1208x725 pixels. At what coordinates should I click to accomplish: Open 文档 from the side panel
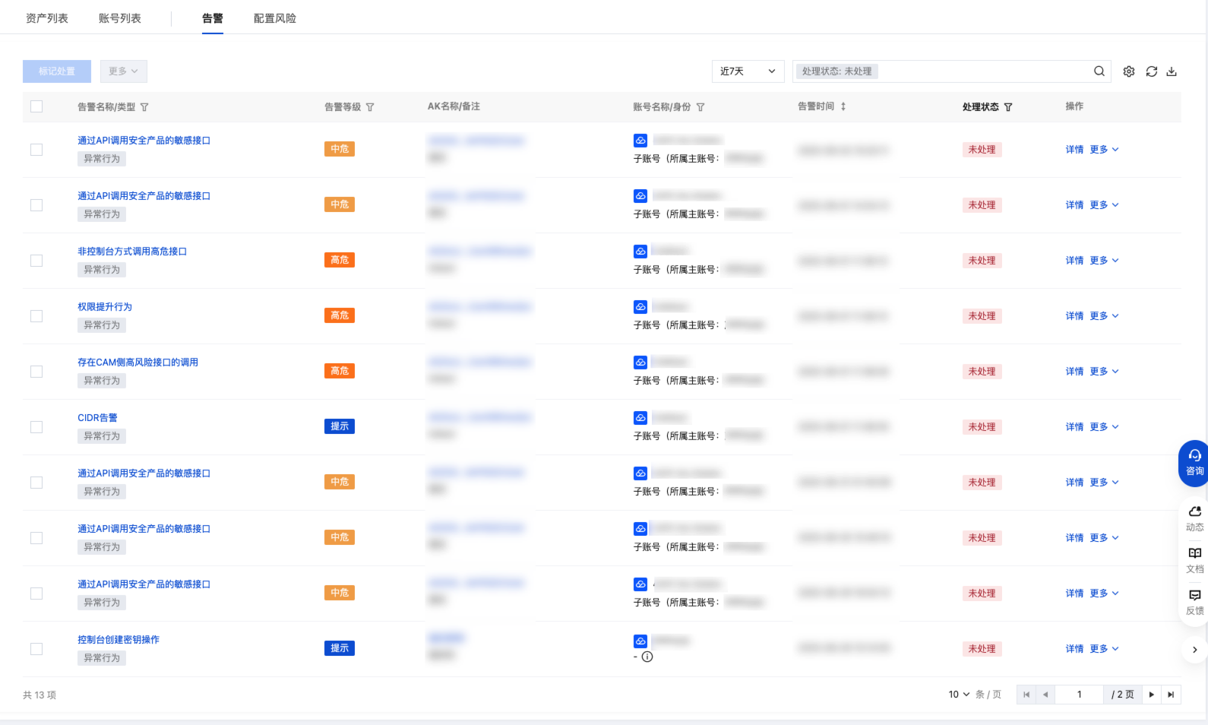pos(1194,559)
